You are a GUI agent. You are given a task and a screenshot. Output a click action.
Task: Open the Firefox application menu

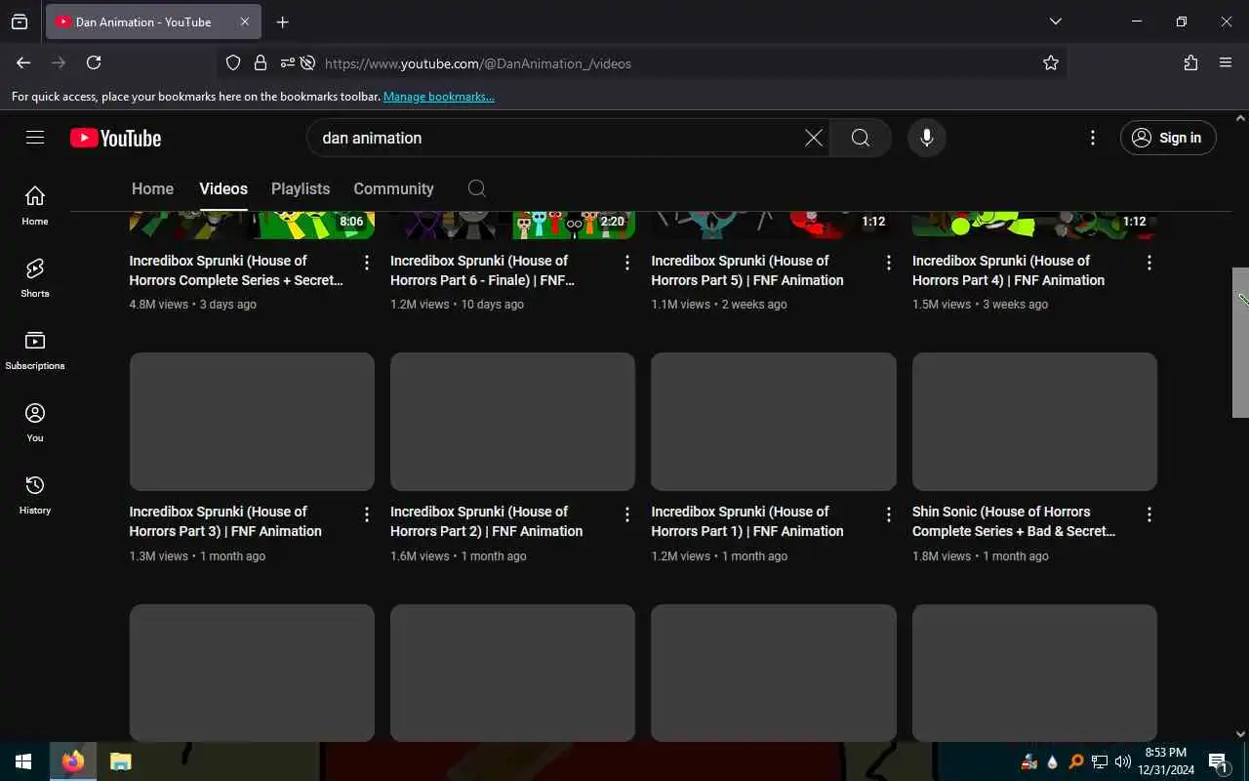coord(1226,62)
